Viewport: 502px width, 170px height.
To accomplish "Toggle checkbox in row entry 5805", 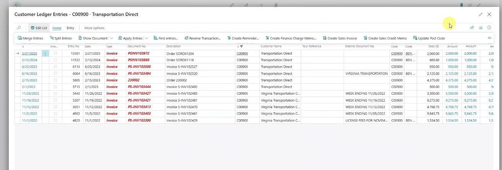I will (x=55, y=80).
